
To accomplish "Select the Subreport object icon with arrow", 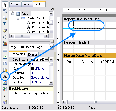I will click(x=5, y=63).
